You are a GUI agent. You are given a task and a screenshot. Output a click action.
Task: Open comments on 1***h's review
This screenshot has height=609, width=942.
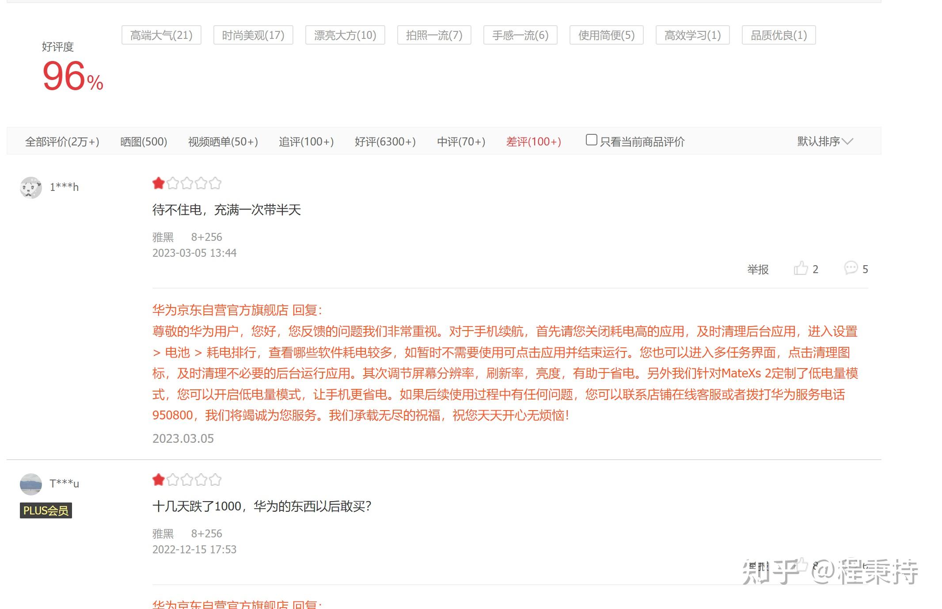tap(856, 269)
